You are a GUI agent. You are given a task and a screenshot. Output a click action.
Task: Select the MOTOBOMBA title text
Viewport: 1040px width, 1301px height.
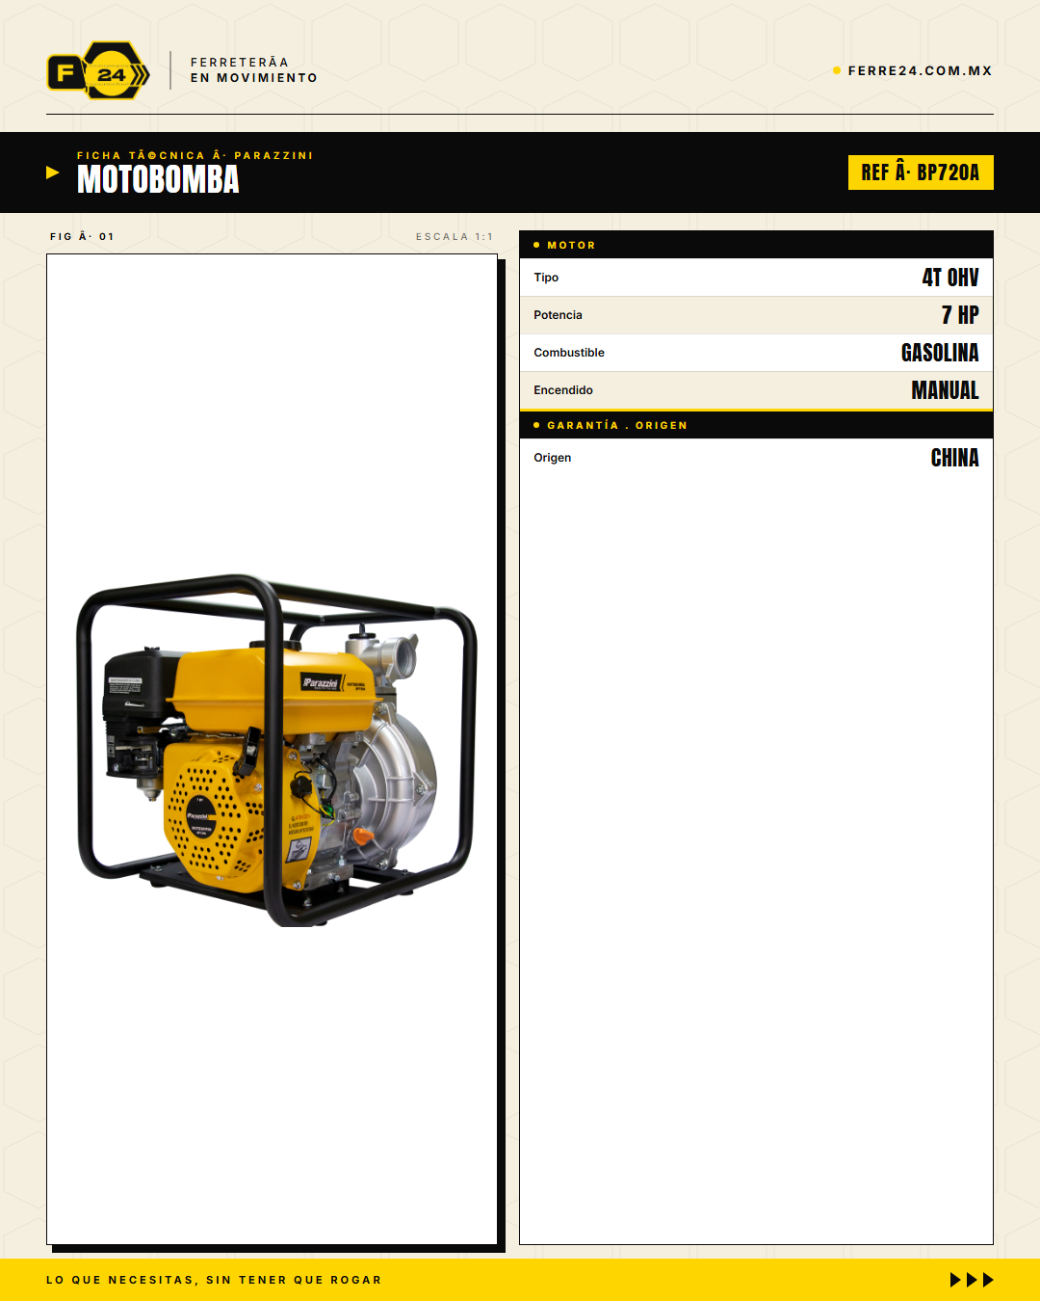(x=158, y=180)
